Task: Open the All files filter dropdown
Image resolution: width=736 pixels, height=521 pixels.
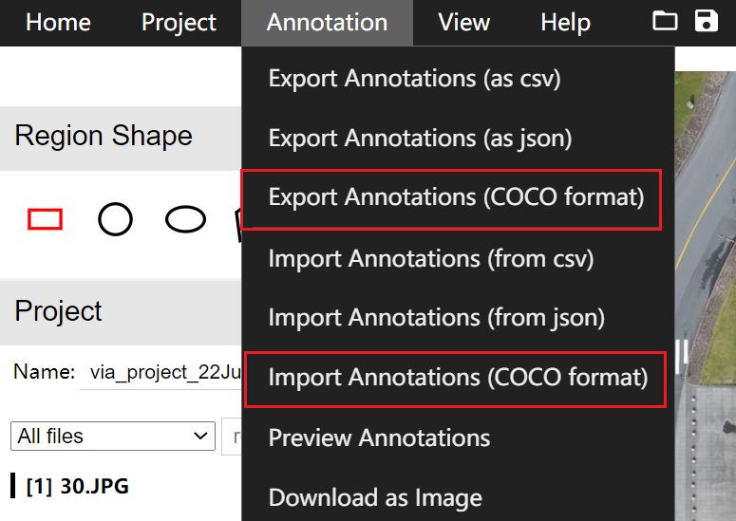Action: pos(113,437)
